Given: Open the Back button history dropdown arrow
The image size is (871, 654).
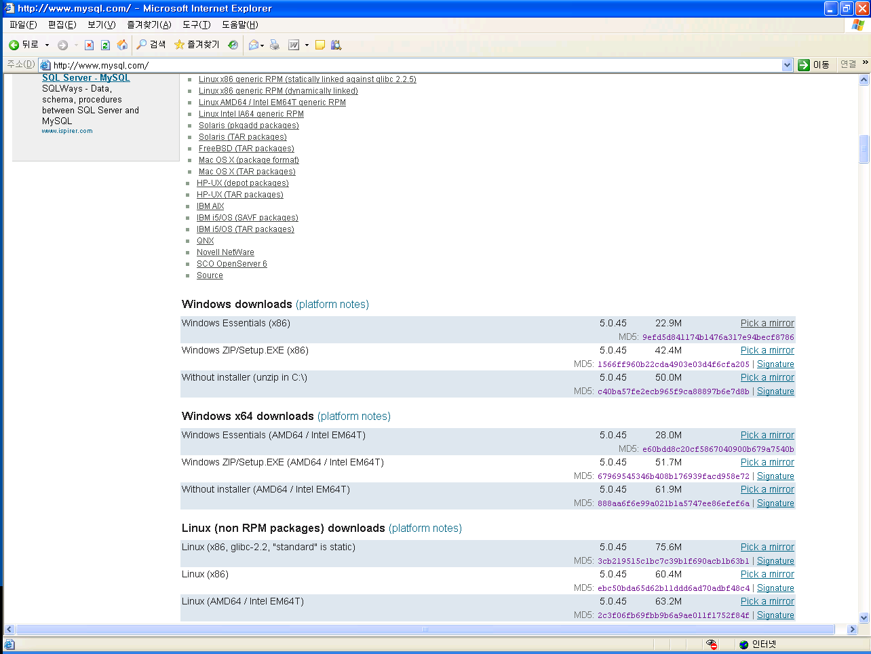Looking at the screenshot, I should click(x=47, y=45).
